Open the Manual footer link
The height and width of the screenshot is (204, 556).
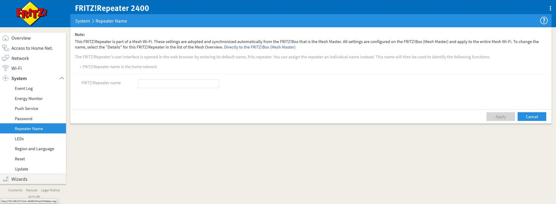(x=32, y=190)
